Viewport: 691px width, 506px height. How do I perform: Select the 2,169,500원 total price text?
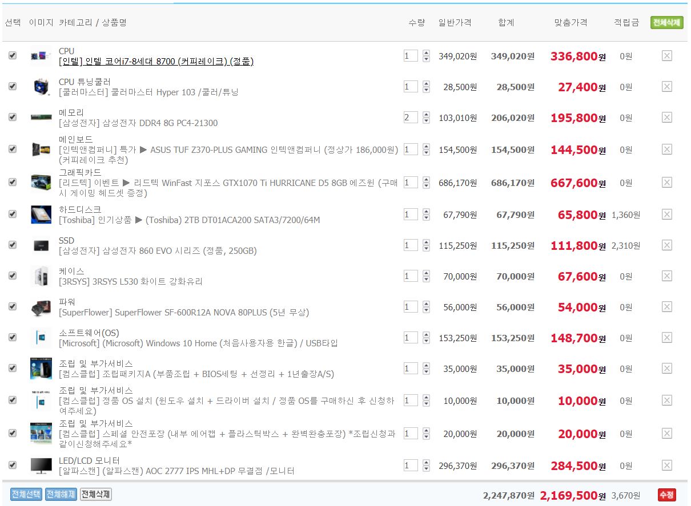572,495
